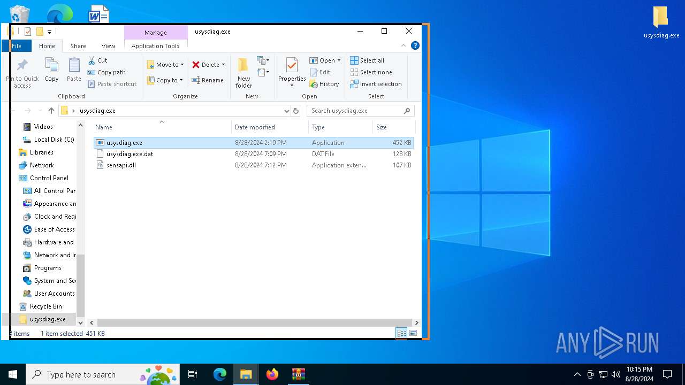Click Paste shortcut in Clipboard group
685x385 pixels.
point(112,84)
